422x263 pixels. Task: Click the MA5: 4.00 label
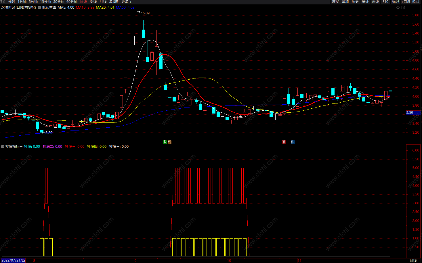(x=66, y=7)
